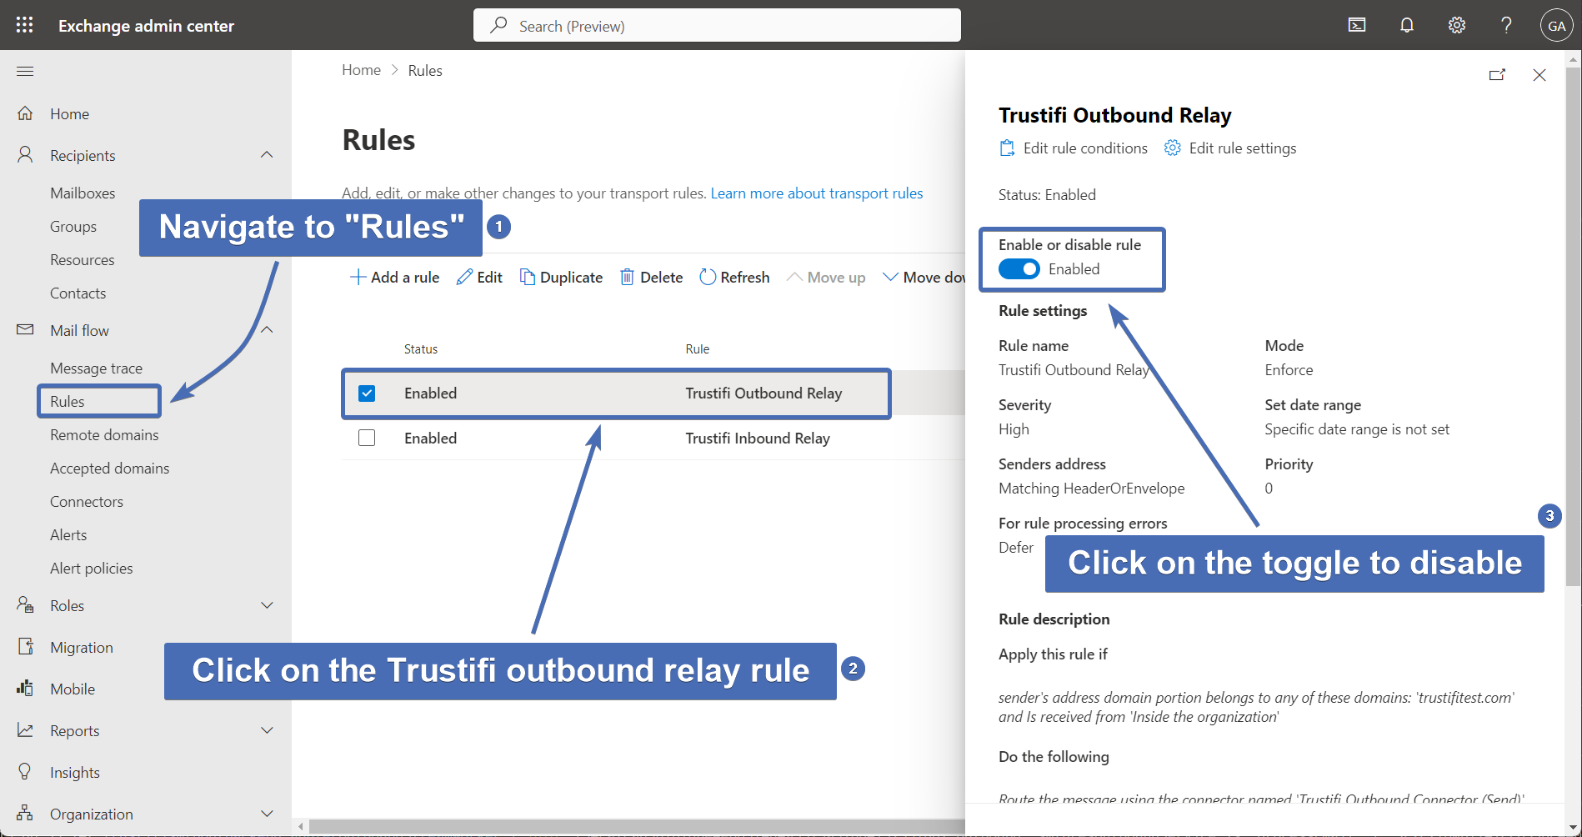The width and height of the screenshot is (1582, 837).
Task: Toggle the Enable or disable rule switch
Action: pyautogui.click(x=1019, y=269)
